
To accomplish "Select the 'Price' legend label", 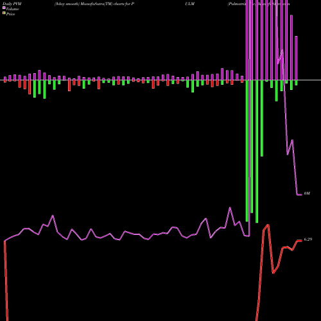I will (x=10, y=14).
